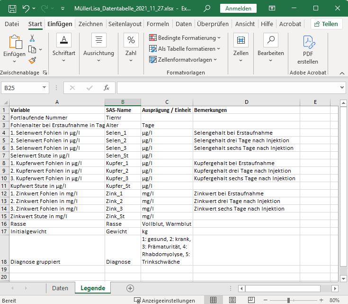Image resolution: width=348 pixels, height=304 pixels.
Task: Switch to the Start ribbon tab
Action: [x=35, y=24]
